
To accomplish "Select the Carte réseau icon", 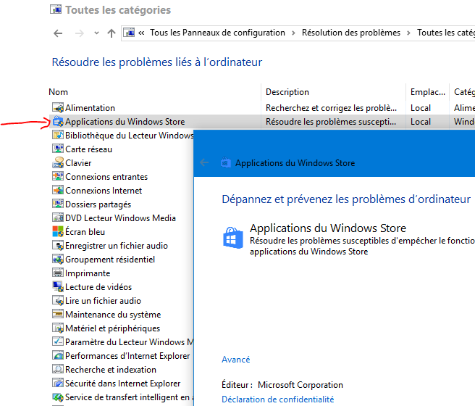I will [x=58, y=149].
